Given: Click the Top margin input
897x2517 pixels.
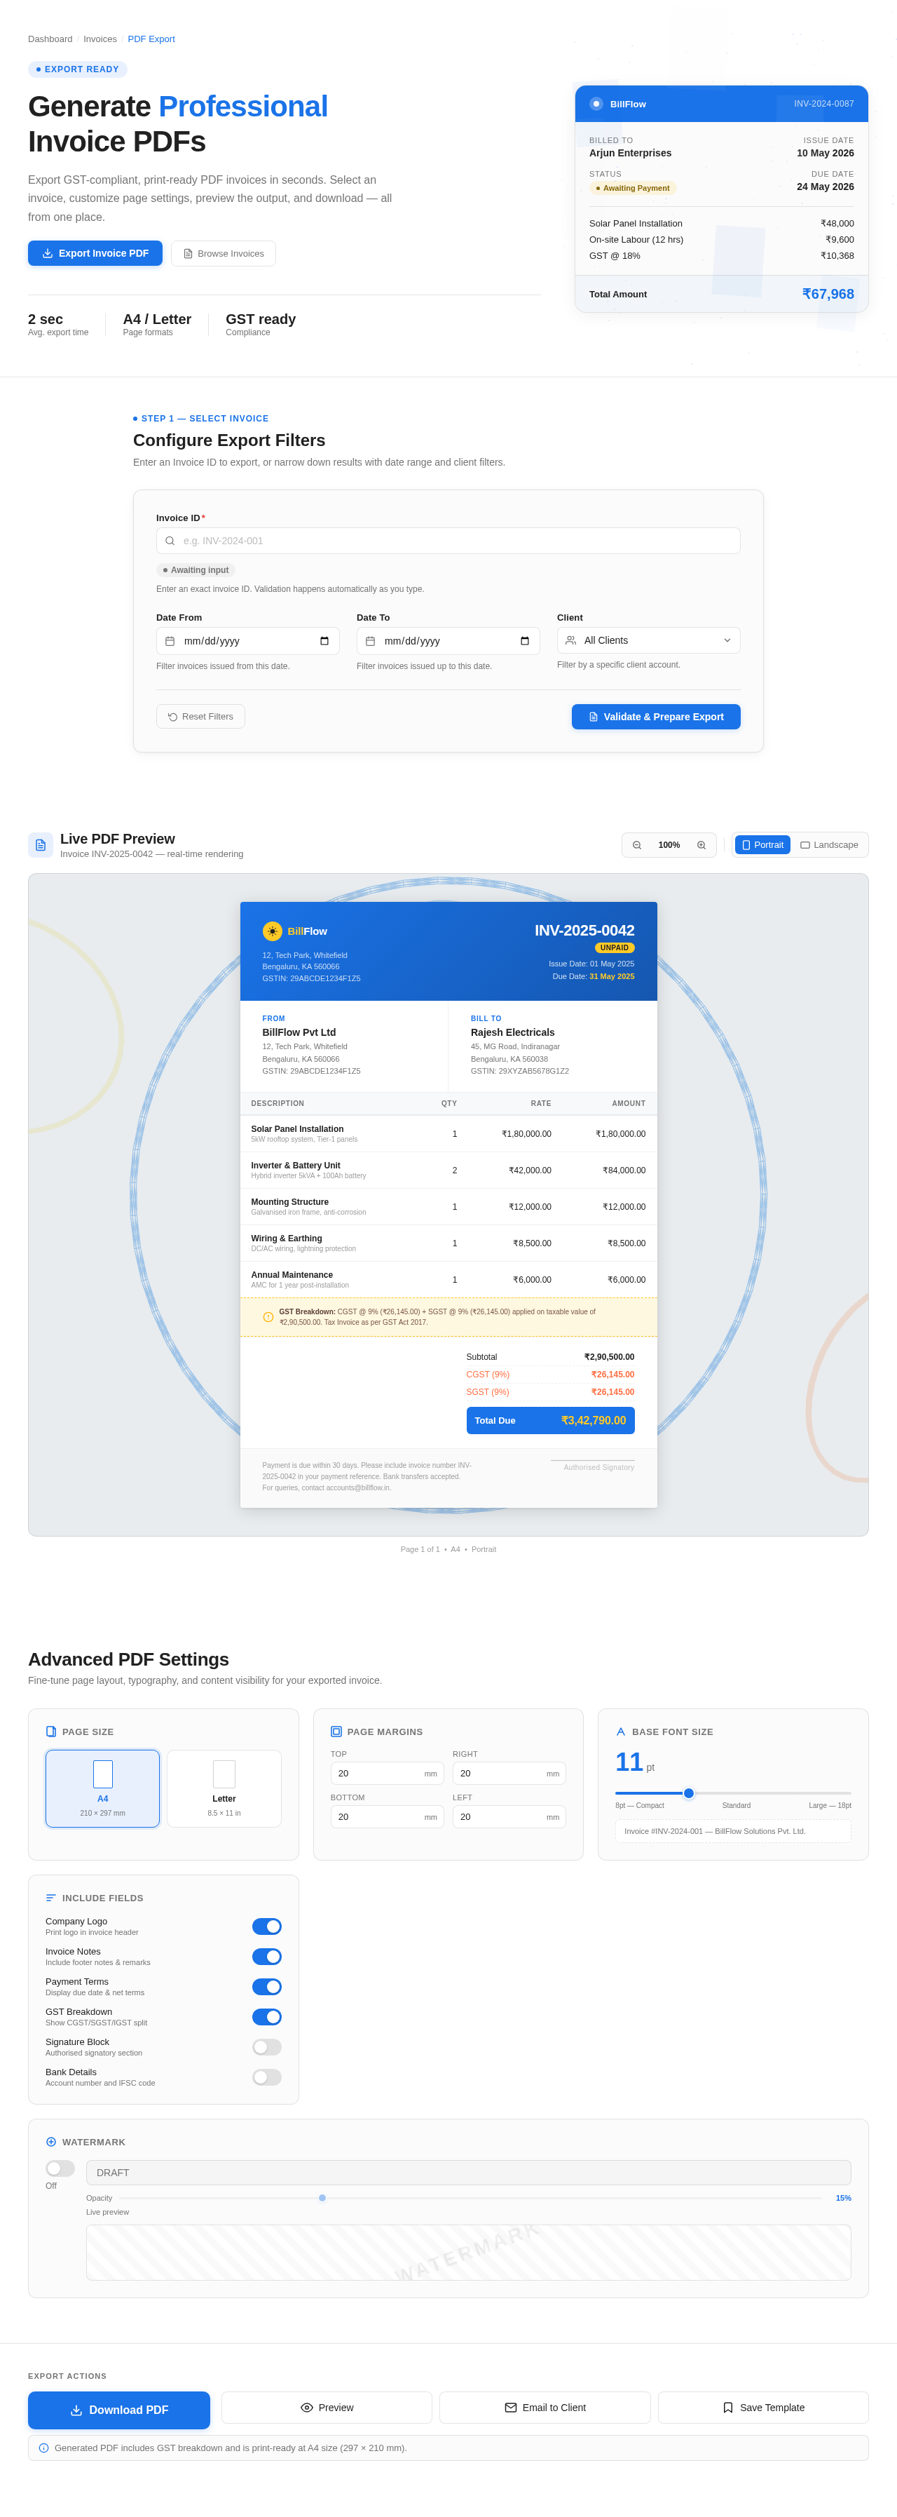Looking at the screenshot, I should point(387,1774).
